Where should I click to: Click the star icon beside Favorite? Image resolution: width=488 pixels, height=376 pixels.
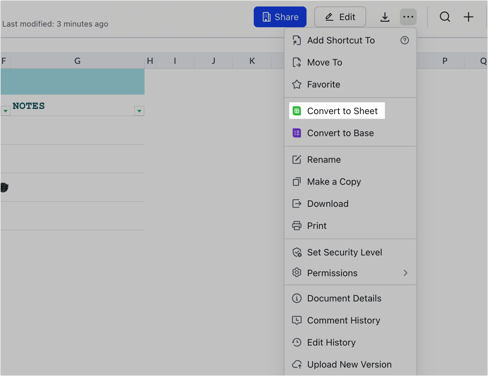[x=297, y=84]
